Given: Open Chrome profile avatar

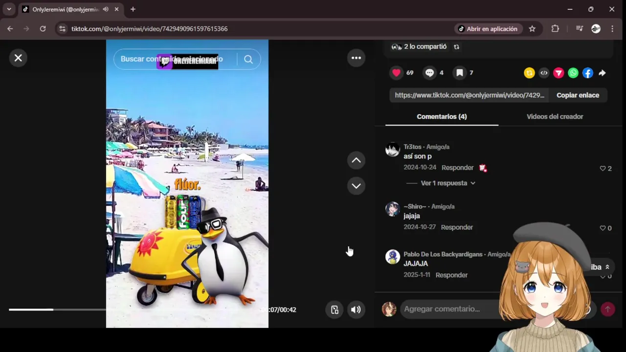Looking at the screenshot, I should point(596,29).
